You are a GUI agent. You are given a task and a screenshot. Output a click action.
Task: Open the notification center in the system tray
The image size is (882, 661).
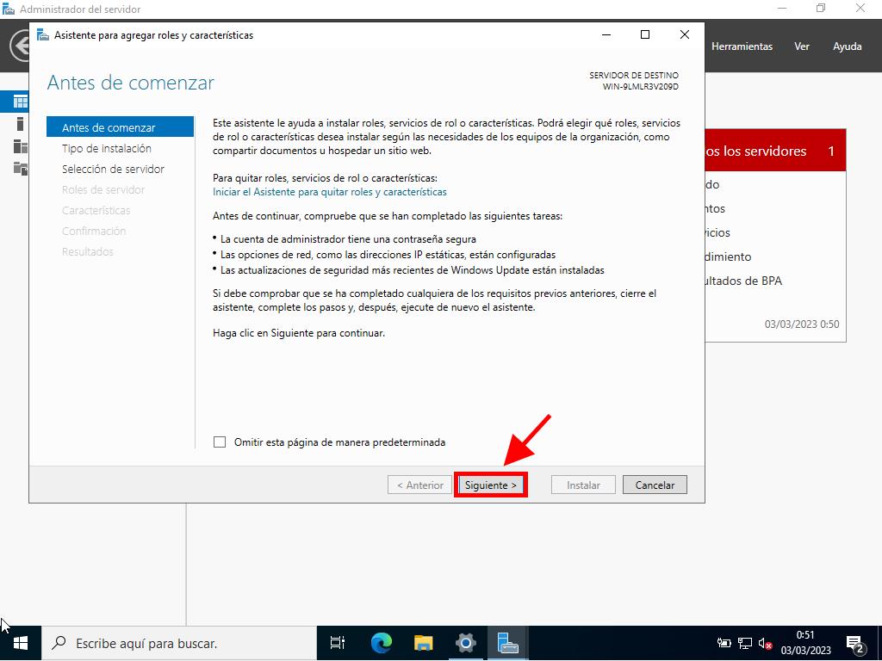coord(855,644)
